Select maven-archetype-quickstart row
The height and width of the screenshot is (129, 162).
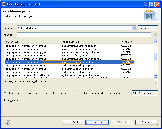point(70,52)
